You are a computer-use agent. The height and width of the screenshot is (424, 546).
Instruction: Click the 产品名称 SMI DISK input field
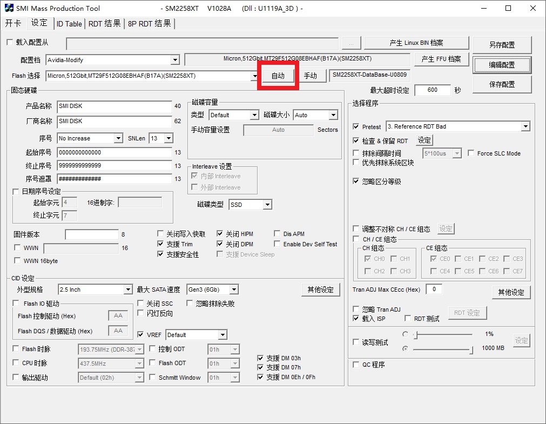[x=114, y=106]
